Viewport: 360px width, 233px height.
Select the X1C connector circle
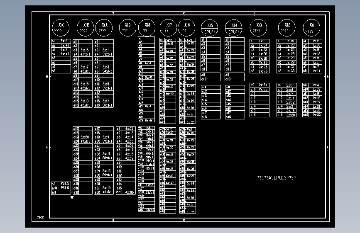click(x=61, y=28)
